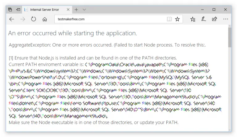237x137 pixels.
Task: Open the favorites hub
Action: tap(193, 19)
